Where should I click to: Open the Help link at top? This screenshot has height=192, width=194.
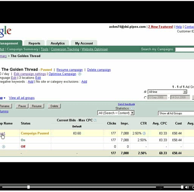click(x=179, y=27)
